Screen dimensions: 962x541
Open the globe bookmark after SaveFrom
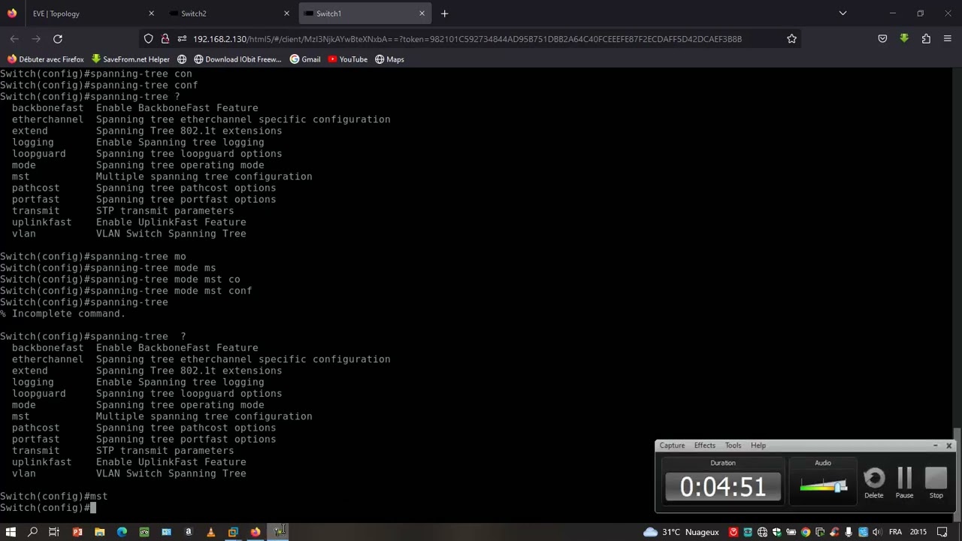click(x=182, y=59)
